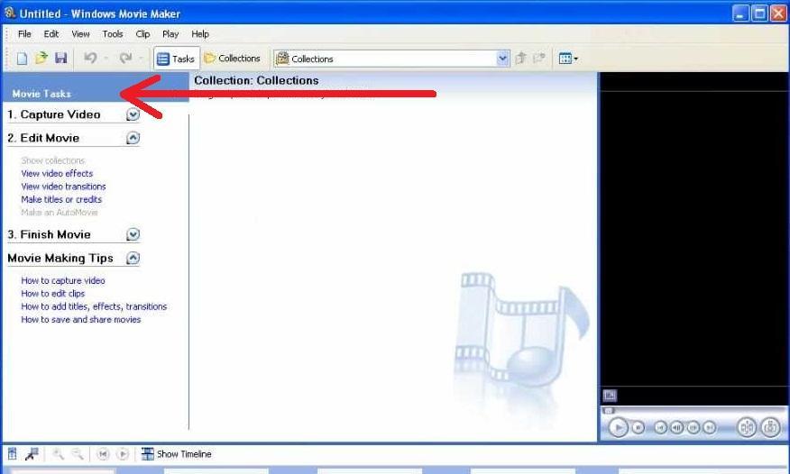Click the 3. Finish Movie heading
790x474 pixels.
coord(49,234)
